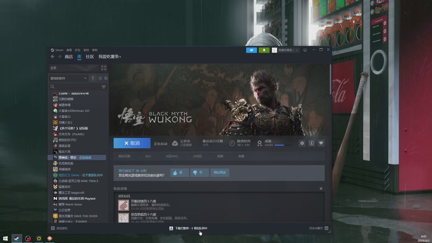Open the 我爱吃薯条 profile section
Image resolution: width=432 pixels, height=243 pixels.
point(110,57)
